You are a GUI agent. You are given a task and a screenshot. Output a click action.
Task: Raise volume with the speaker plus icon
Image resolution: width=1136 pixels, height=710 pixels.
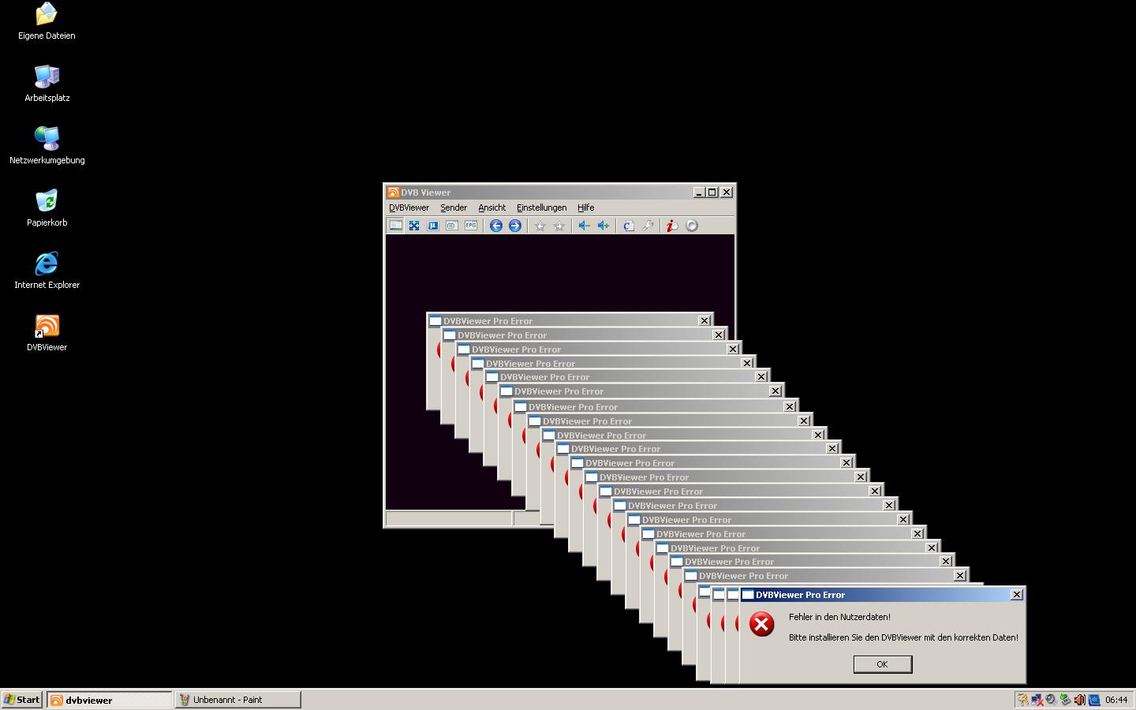pyautogui.click(x=603, y=226)
